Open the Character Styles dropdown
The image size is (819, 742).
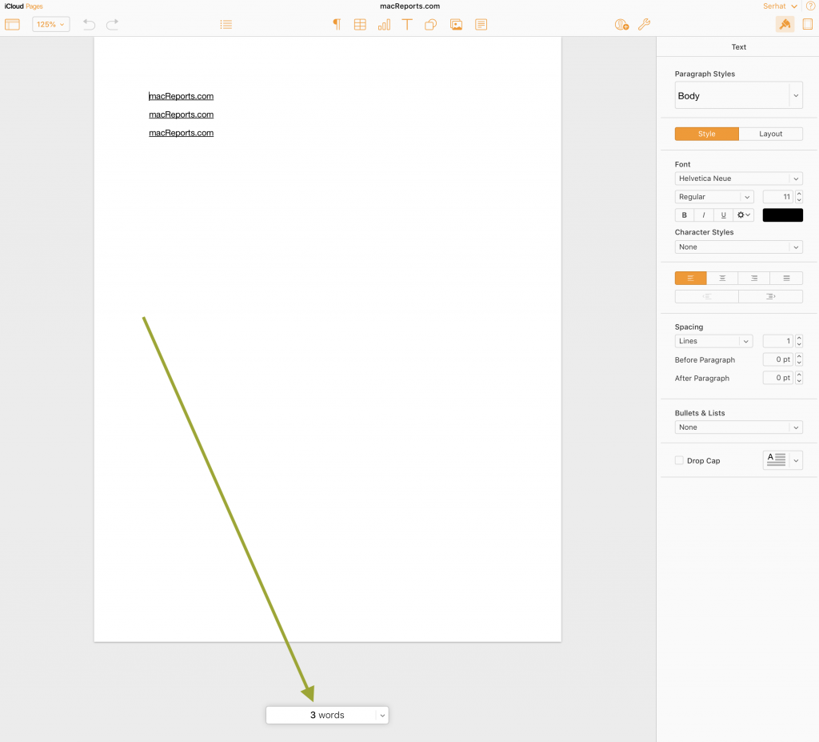(x=738, y=247)
